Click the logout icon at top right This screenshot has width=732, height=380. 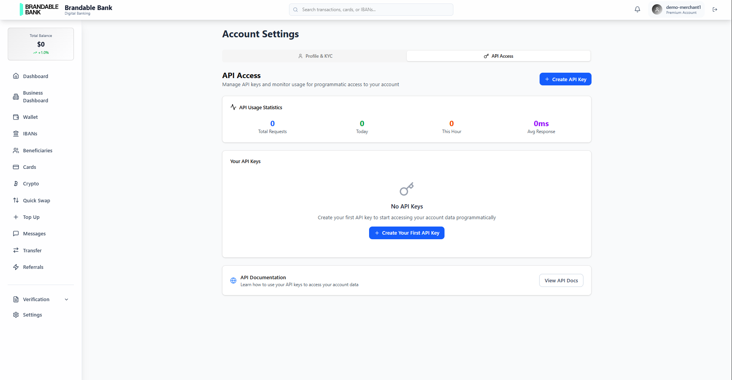click(715, 9)
